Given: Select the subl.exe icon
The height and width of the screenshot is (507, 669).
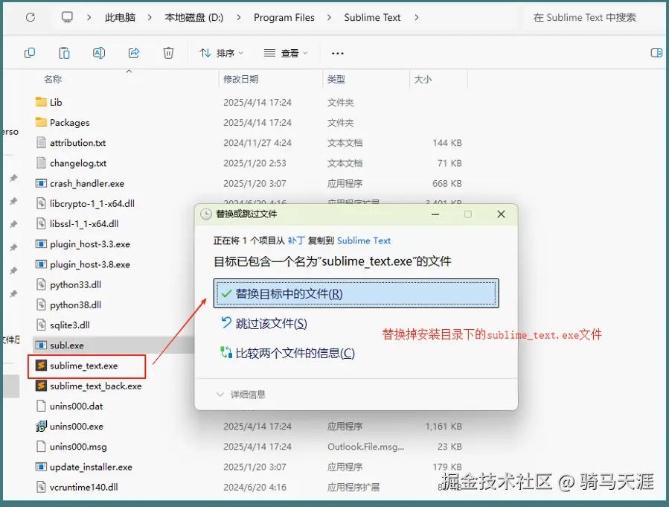Looking at the screenshot, I should click(41, 345).
